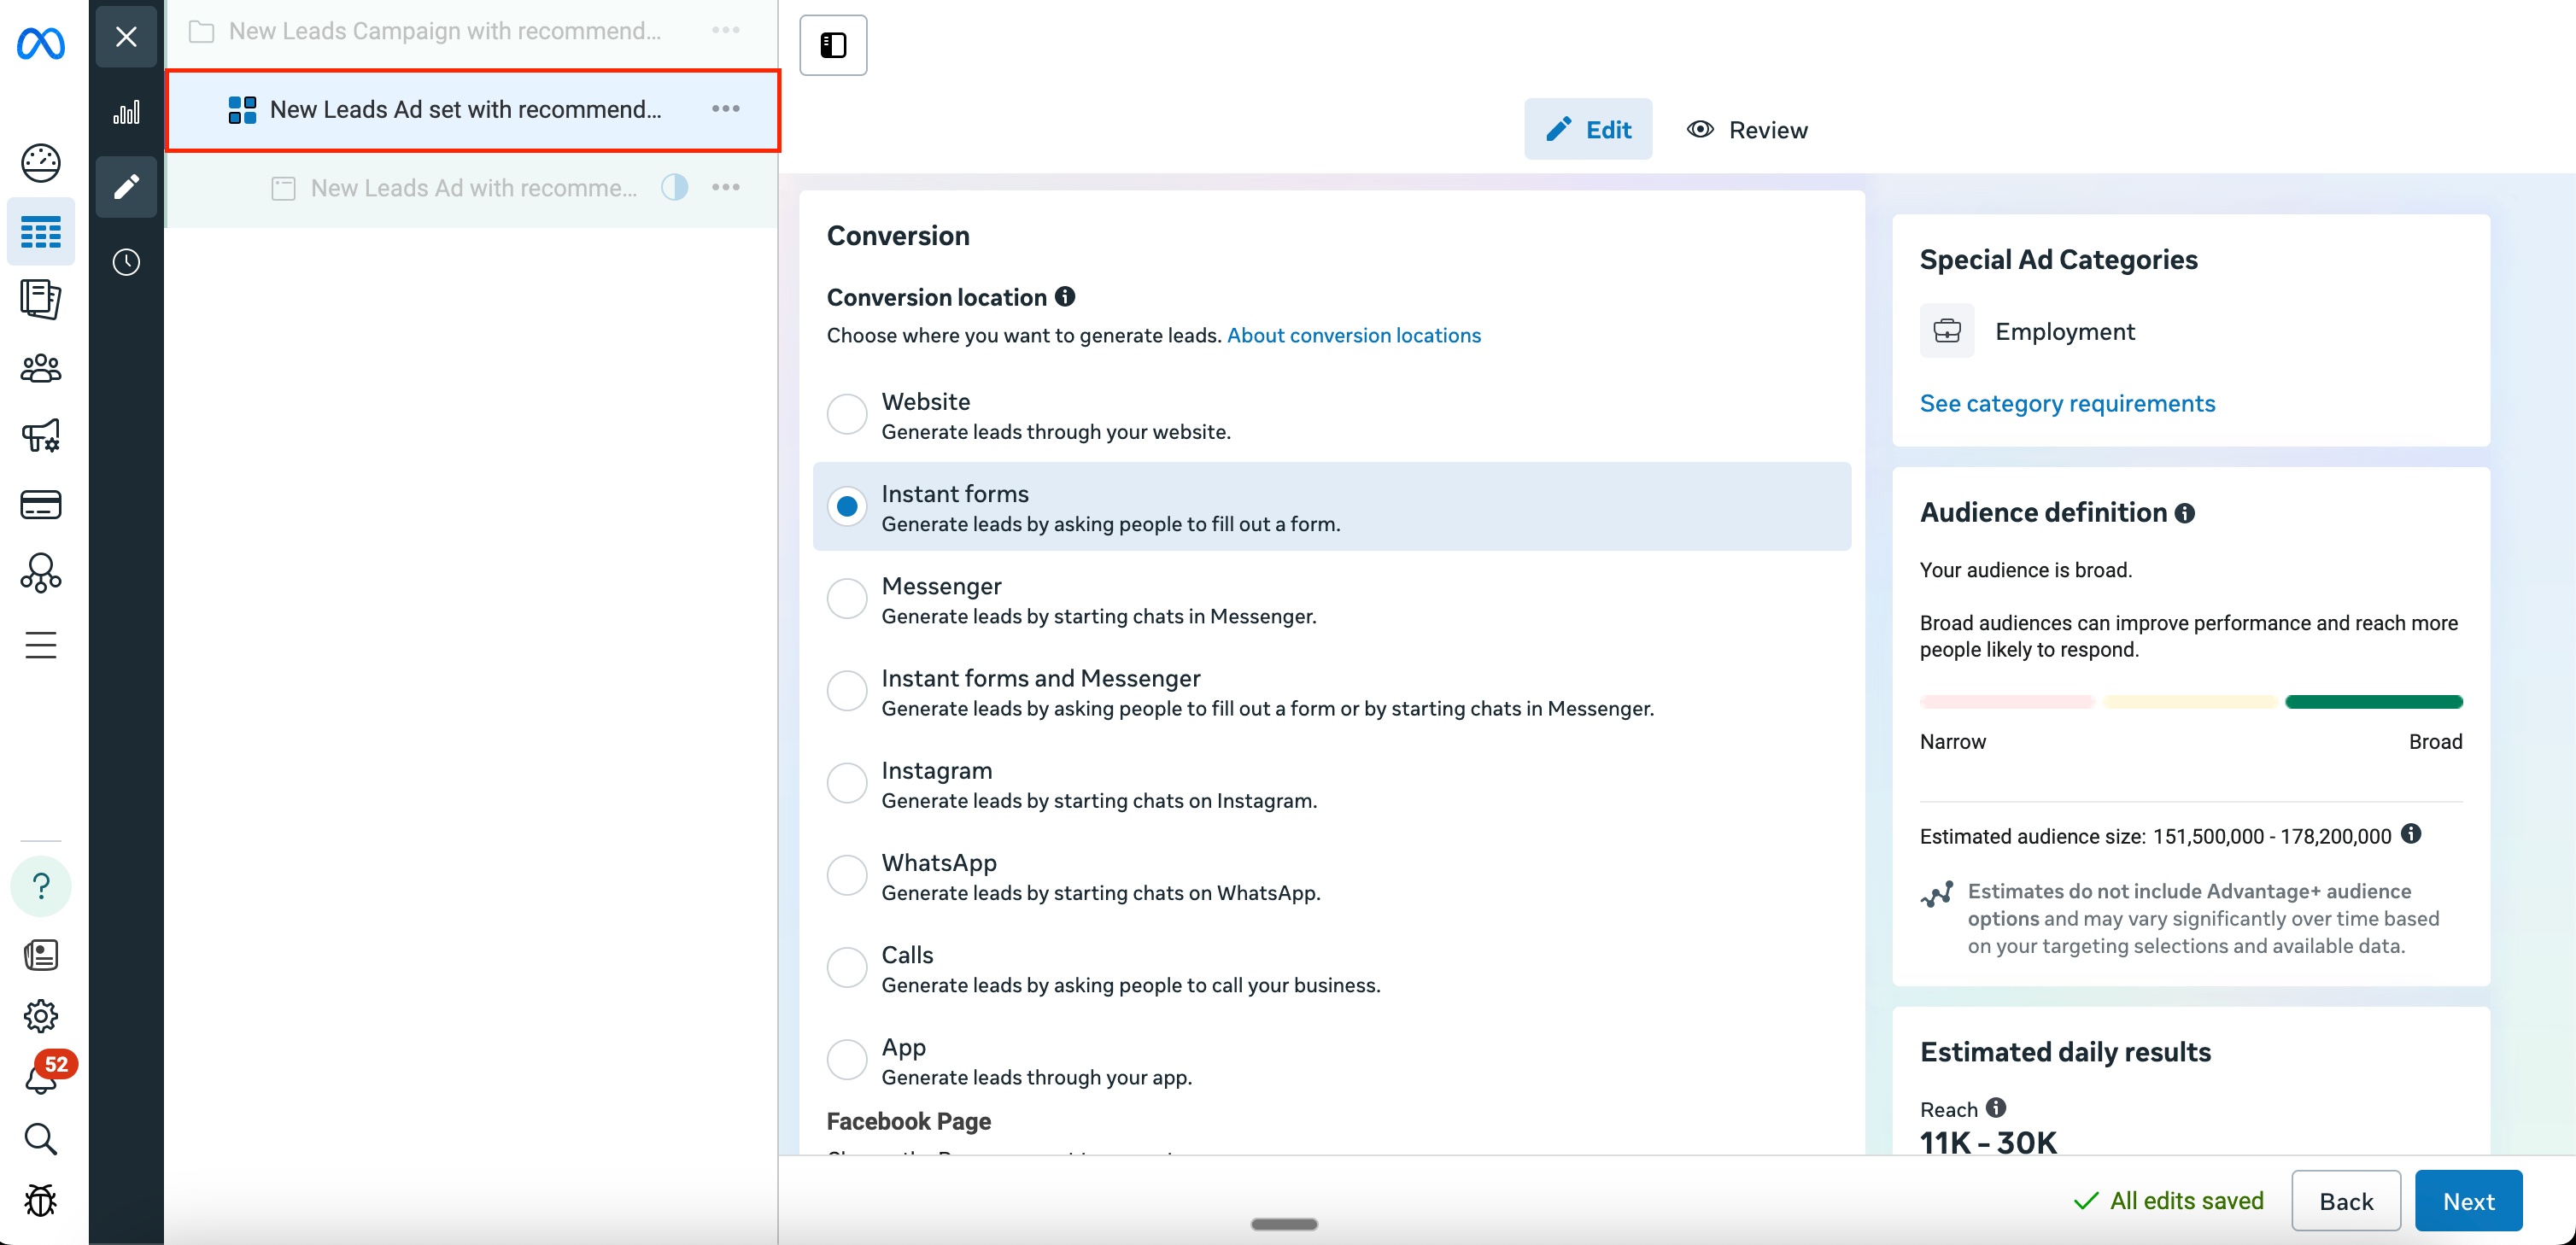
Task: Click the Advantage+ audience estimates sparkline icon
Action: click(x=1937, y=895)
